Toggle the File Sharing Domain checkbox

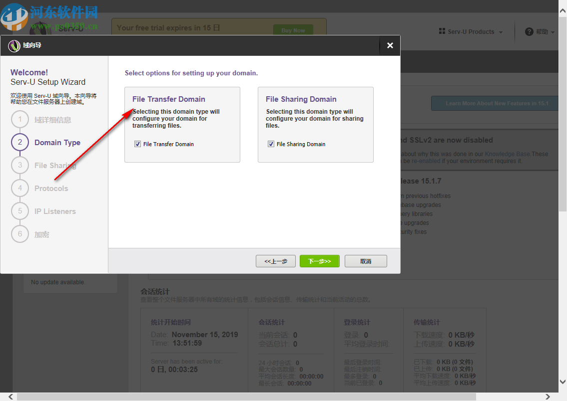(271, 144)
